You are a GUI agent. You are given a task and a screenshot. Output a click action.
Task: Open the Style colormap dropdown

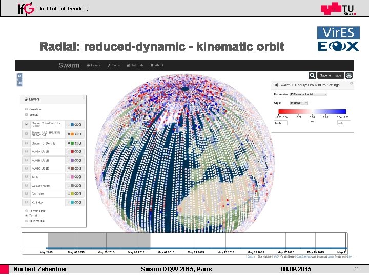point(299,103)
